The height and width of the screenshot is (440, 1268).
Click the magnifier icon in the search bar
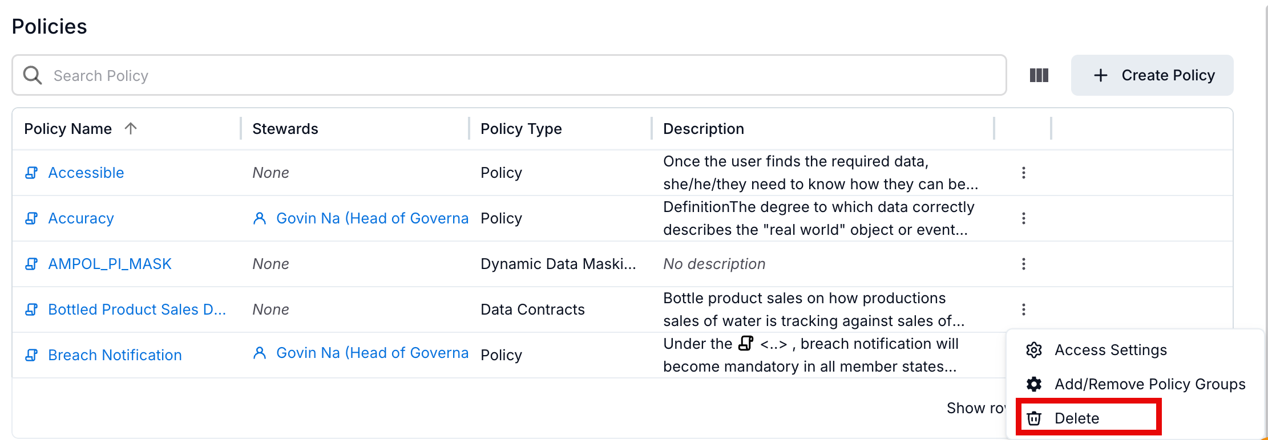(33, 75)
